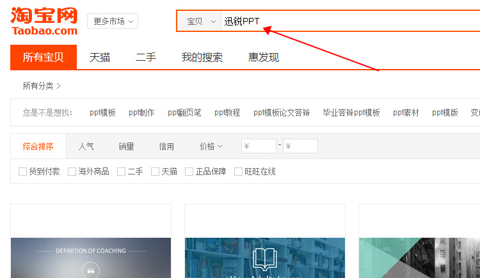Click the minimum price input field
480x278 pixels.
(259, 146)
